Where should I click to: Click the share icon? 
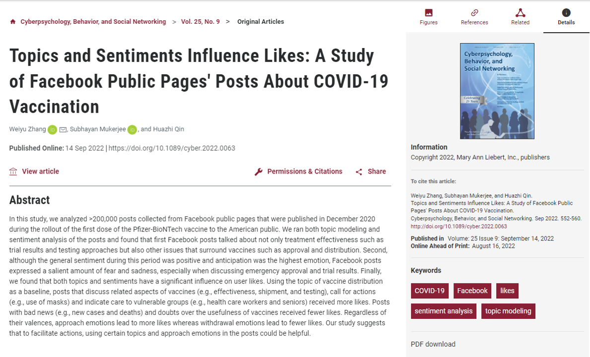pyautogui.click(x=359, y=172)
